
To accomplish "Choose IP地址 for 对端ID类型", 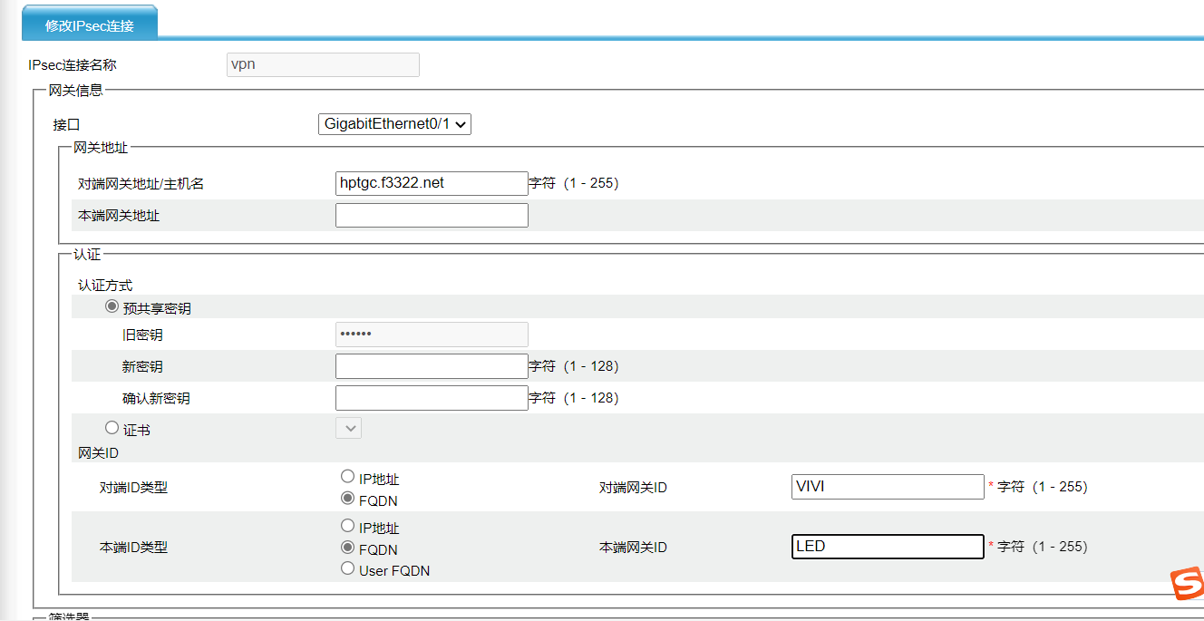I will [x=347, y=477].
